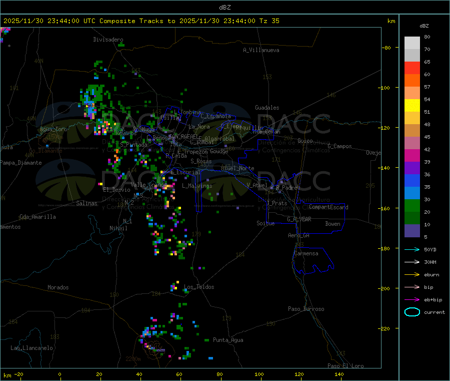Click the x-axis tick label 140

point(339,374)
